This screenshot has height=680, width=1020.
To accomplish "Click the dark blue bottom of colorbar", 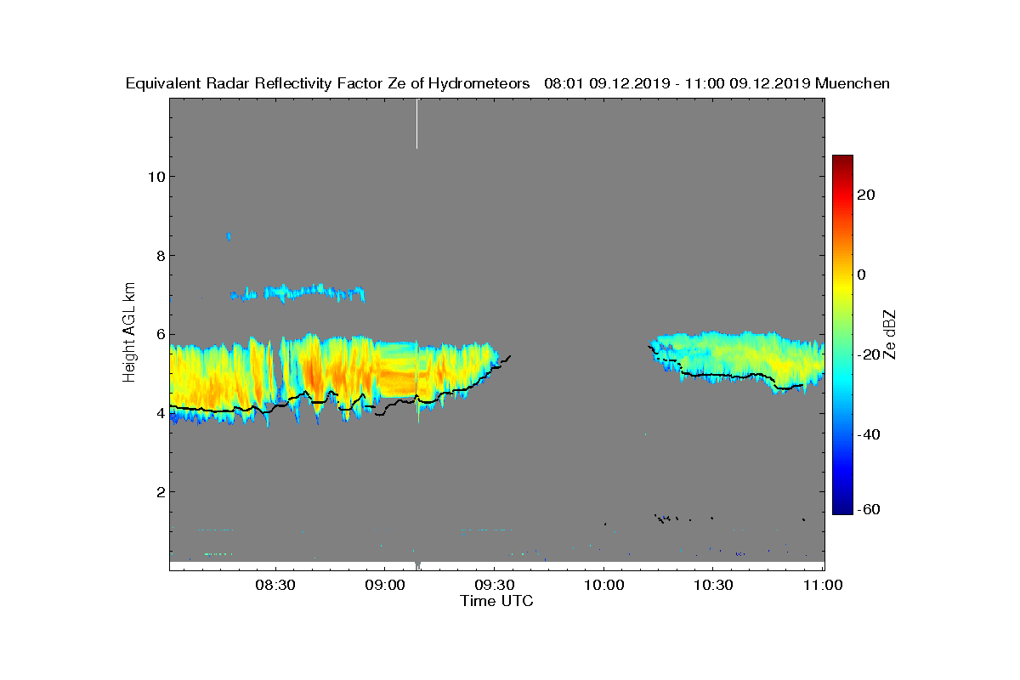I will point(842,509).
